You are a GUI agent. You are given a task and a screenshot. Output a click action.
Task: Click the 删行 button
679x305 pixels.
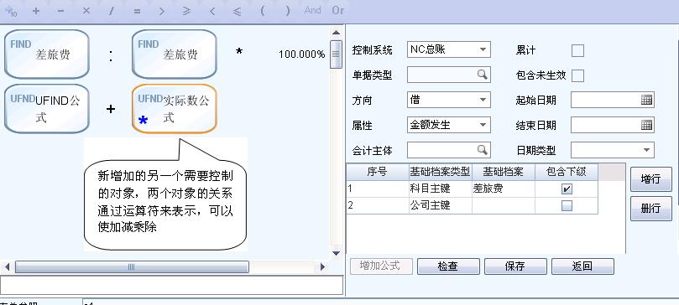[650, 209]
